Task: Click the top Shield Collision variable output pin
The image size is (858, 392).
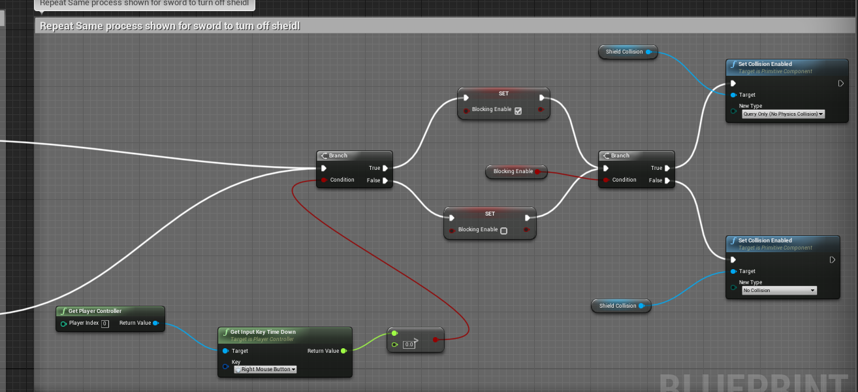Action: [x=648, y=52]
